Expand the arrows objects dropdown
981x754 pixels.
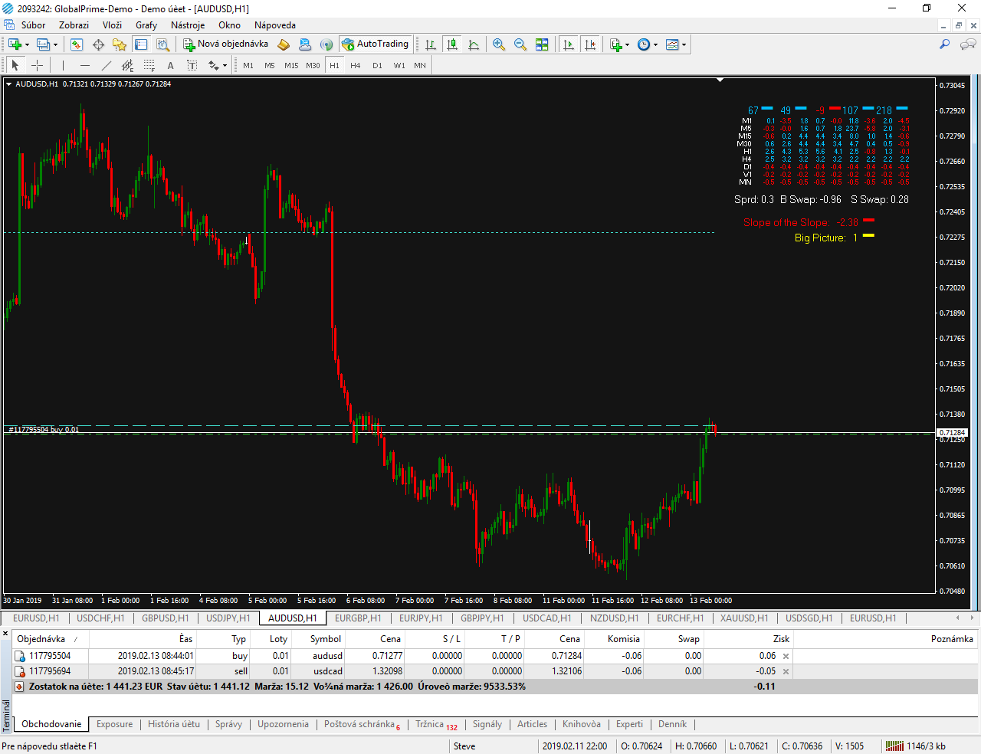[225, 65]
